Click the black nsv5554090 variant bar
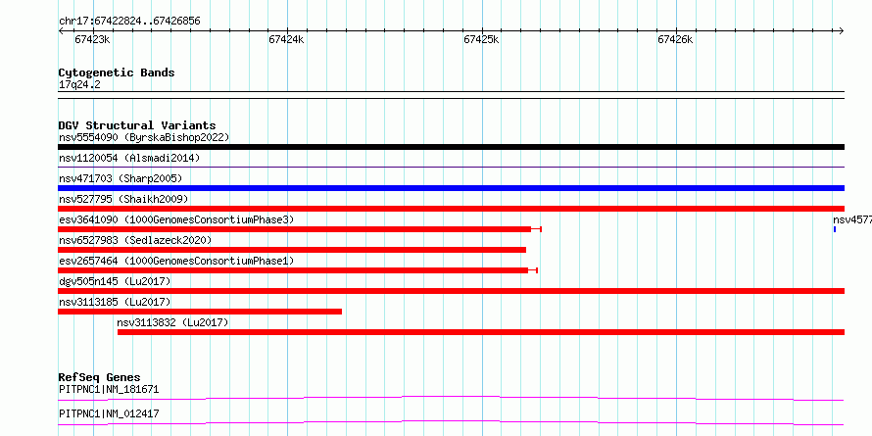Viewport: 872px width, 436px height. click(x=451, y=147)
